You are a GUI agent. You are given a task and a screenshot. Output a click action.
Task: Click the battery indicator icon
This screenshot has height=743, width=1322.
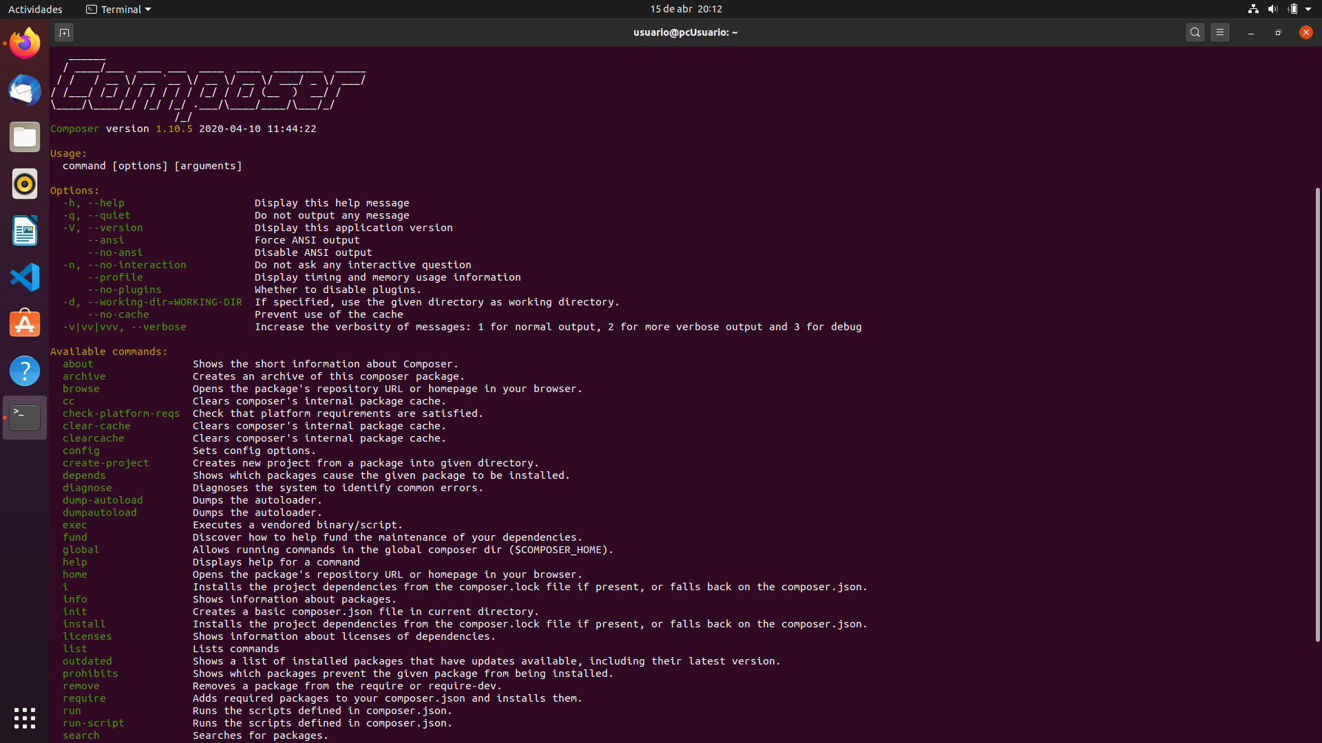coord(1292,9)
